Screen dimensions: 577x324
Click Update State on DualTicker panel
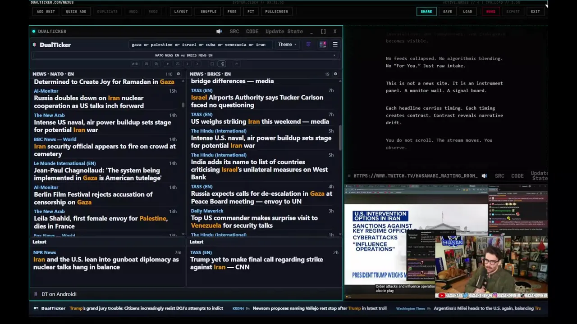(x=284, y=31)
